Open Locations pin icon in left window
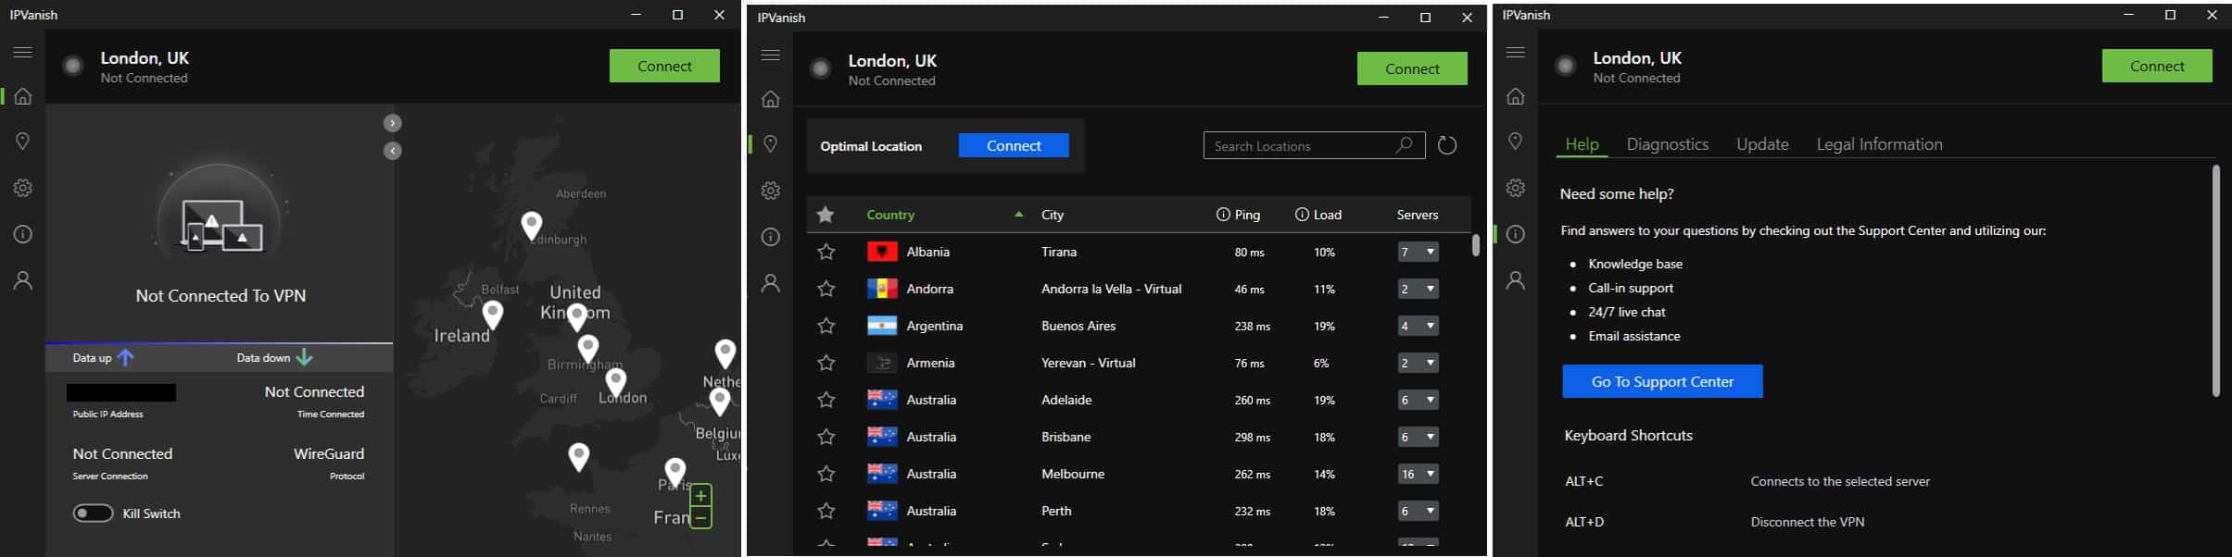 tap(22, 142)
